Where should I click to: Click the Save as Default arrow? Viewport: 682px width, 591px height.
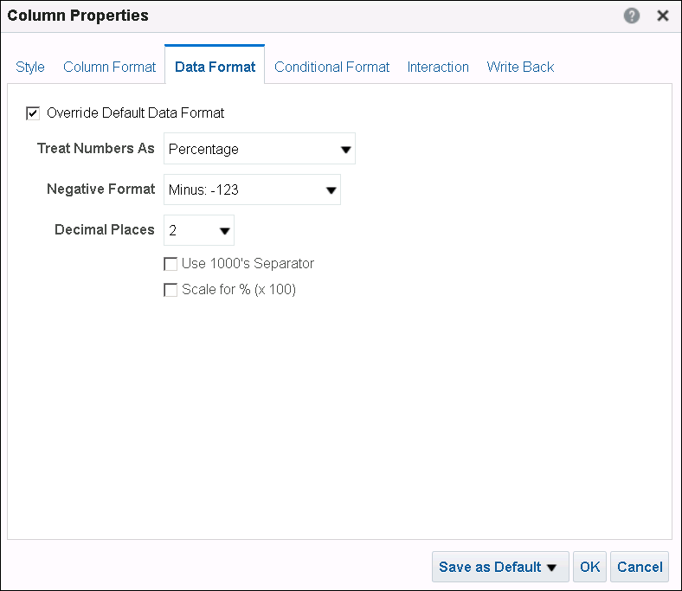coord(551,568)
